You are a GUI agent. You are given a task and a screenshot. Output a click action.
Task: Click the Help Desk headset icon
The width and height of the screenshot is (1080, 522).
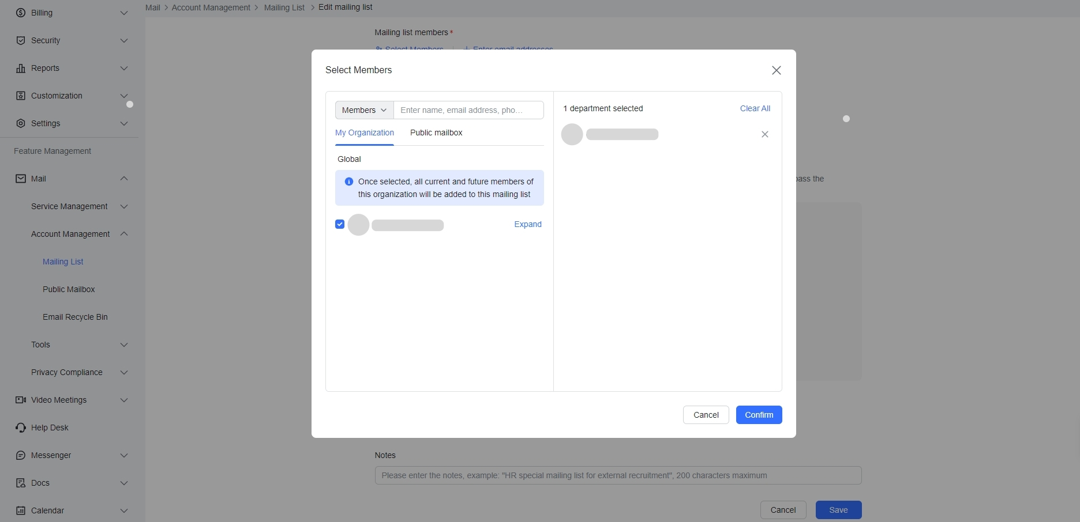click(20, 428)
